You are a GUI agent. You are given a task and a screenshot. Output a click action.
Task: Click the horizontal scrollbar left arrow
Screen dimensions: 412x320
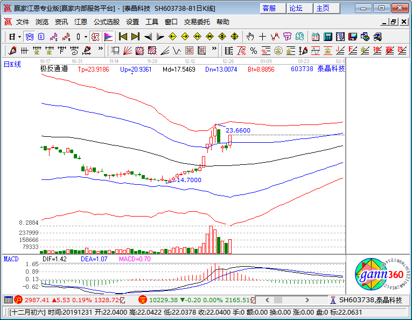(x=267, y=300)
